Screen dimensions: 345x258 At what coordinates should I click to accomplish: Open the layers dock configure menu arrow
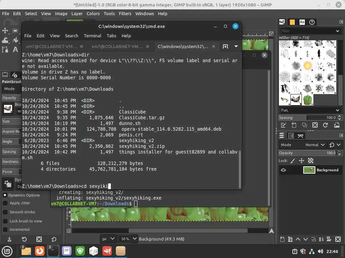point(341,135)
